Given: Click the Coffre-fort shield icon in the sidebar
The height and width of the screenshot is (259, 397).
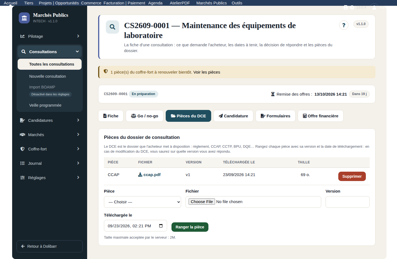Looking at the screenshot, I should point(22,149).
